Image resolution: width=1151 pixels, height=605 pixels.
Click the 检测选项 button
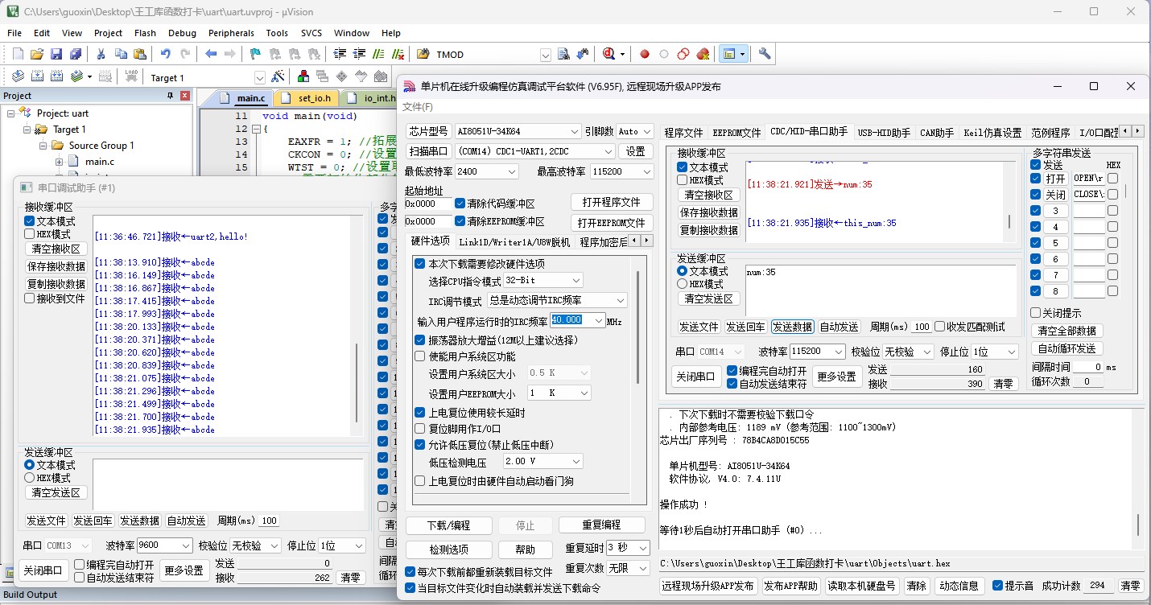coord(449,549)
